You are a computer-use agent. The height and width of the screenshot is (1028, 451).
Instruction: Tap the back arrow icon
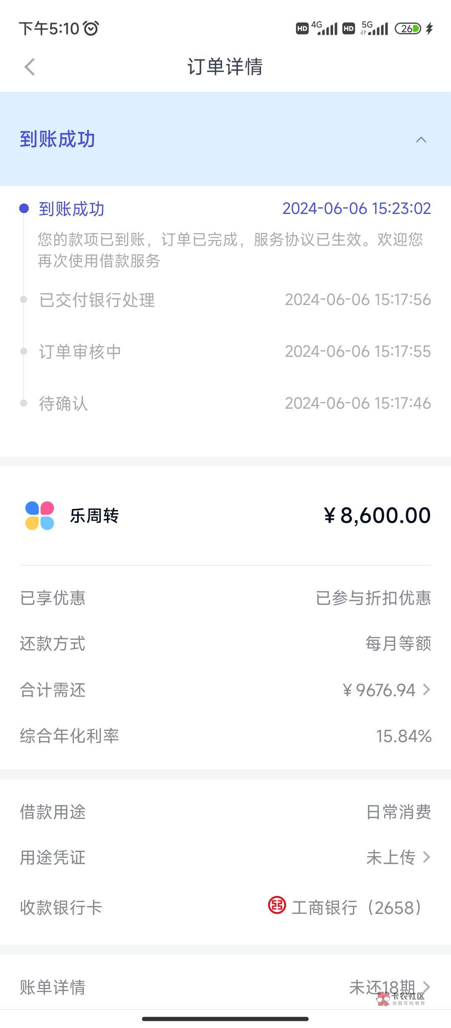click(30, 67)
